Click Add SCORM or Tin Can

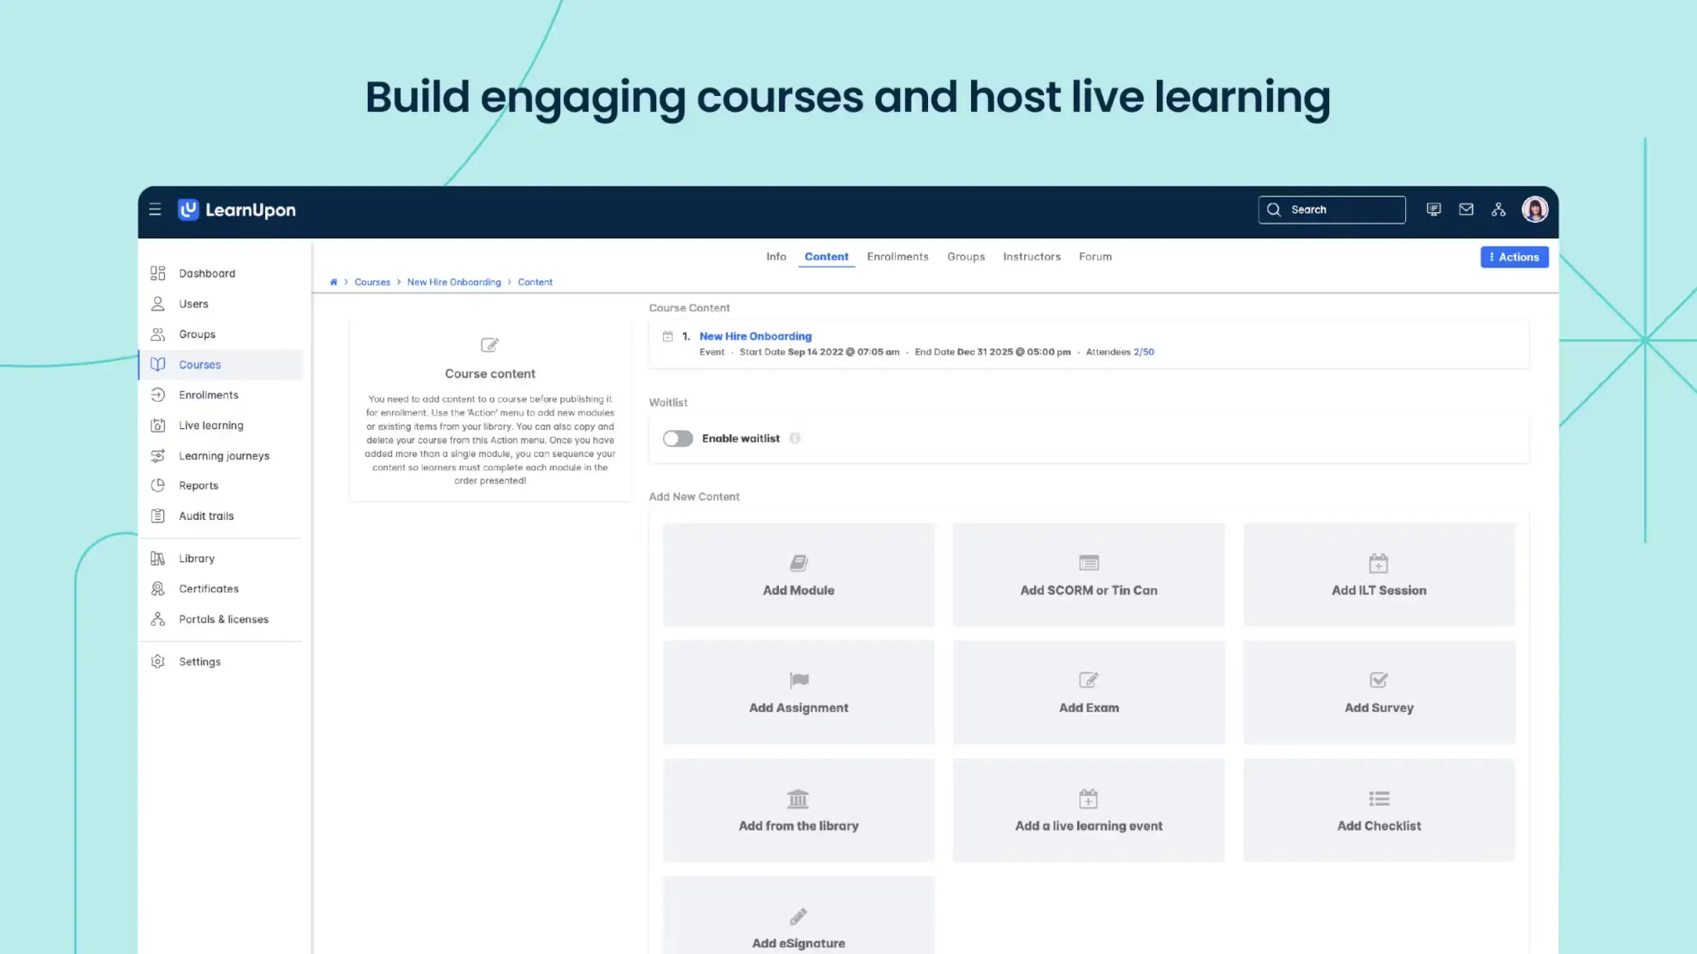1088,575
